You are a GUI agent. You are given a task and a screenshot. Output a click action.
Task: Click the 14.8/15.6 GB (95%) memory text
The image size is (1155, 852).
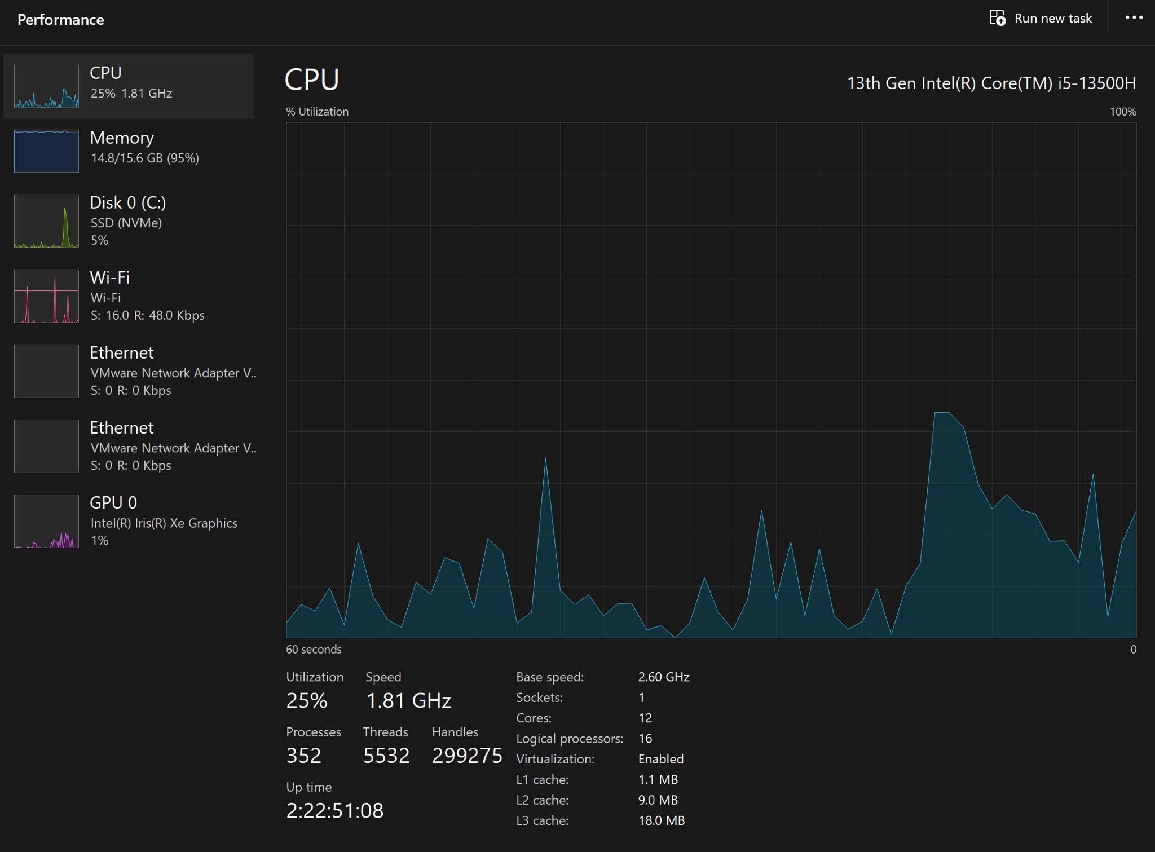[145, 158]
